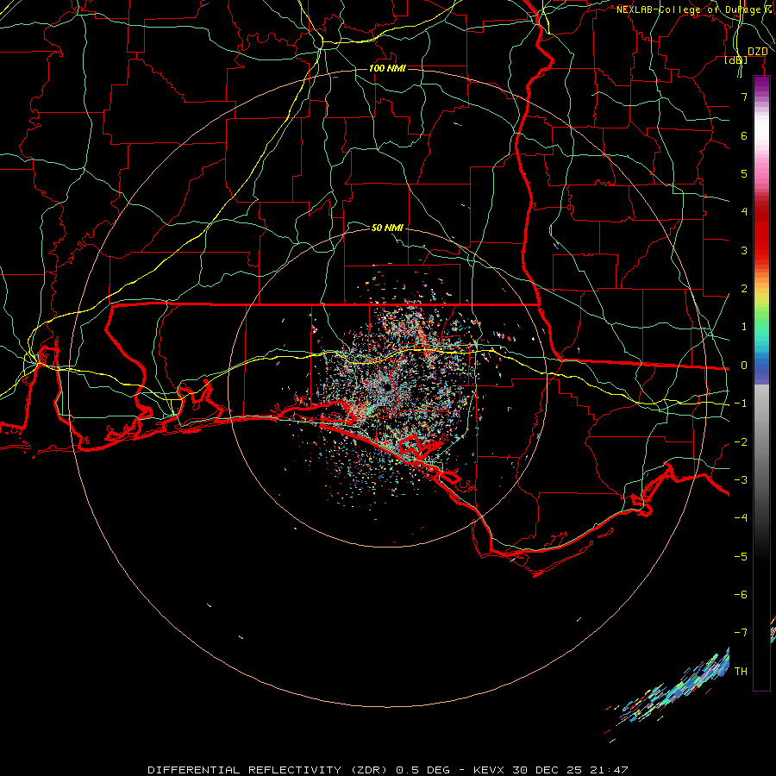Click the "DZD" product label
The height and width of the screenshot is (776, 776).
[x=757, y=52]
